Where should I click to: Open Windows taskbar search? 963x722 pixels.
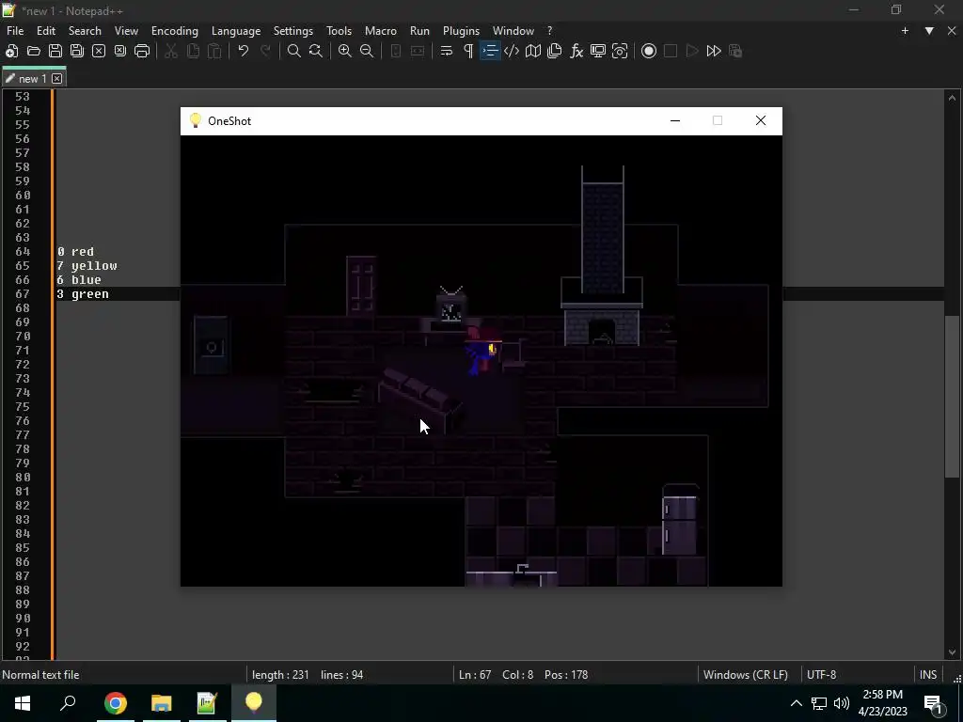tap(68, 703)
